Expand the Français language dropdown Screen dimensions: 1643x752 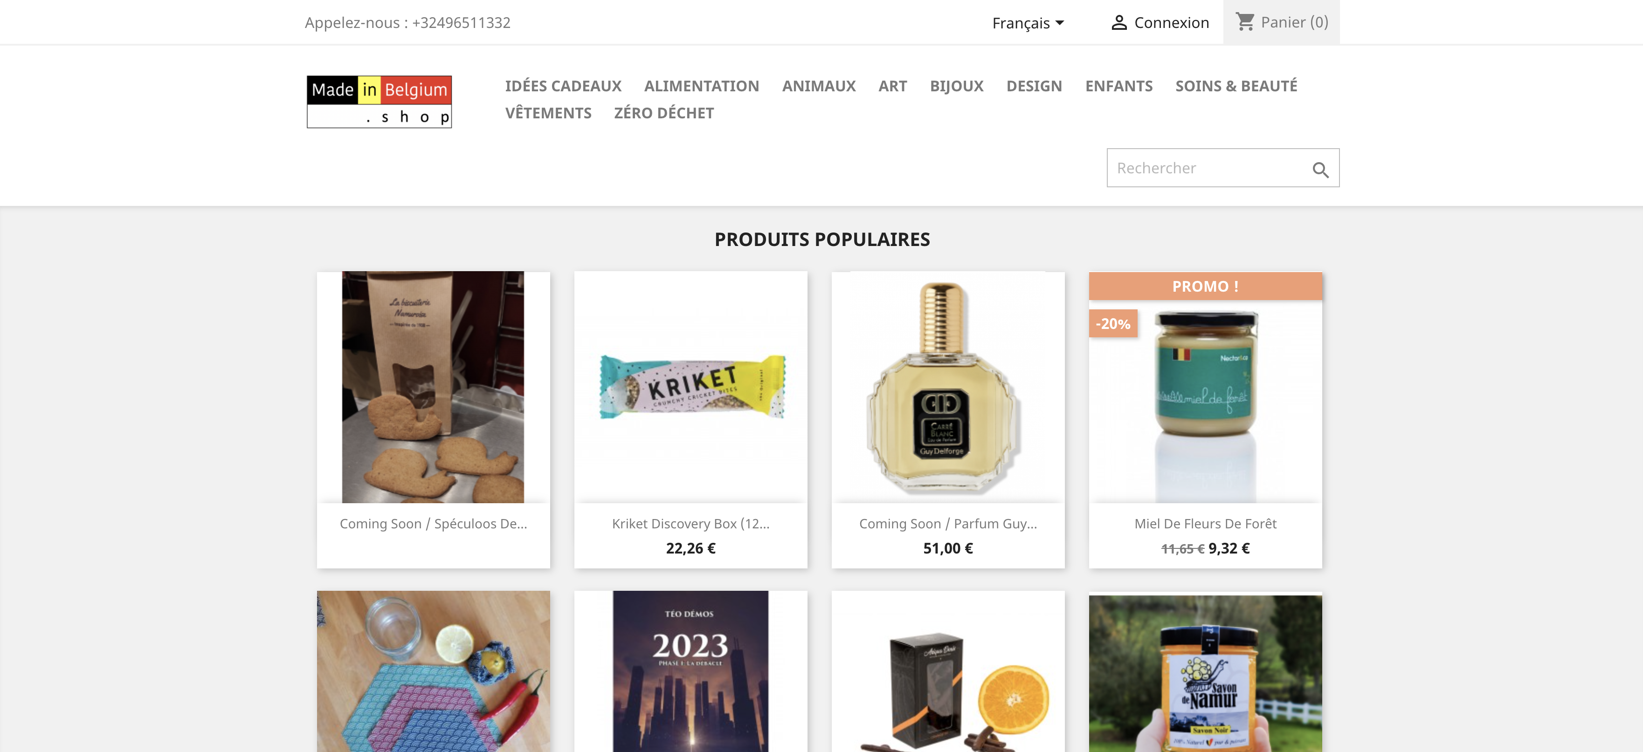click(1028, 23)
